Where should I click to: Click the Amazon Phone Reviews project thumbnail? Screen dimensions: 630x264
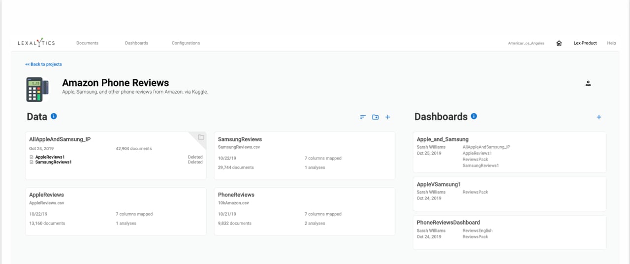tap(37, 89)
